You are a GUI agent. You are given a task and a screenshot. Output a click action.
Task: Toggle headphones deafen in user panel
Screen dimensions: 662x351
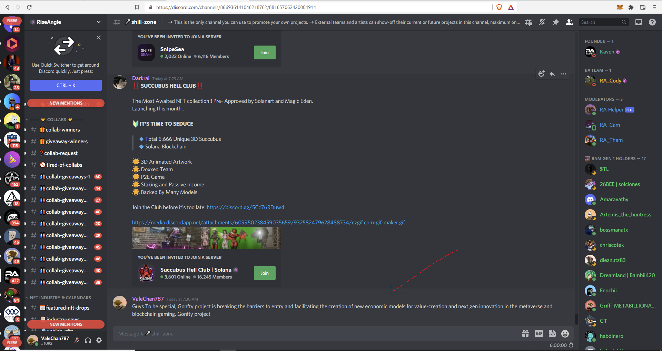88,341
